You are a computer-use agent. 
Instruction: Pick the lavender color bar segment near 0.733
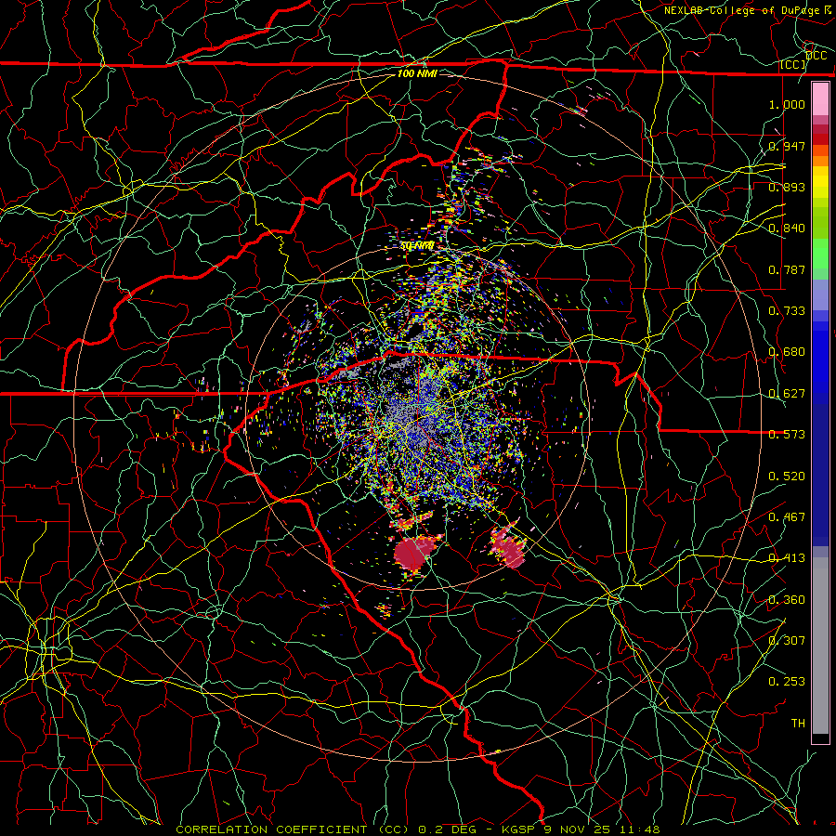coord(820,294)
